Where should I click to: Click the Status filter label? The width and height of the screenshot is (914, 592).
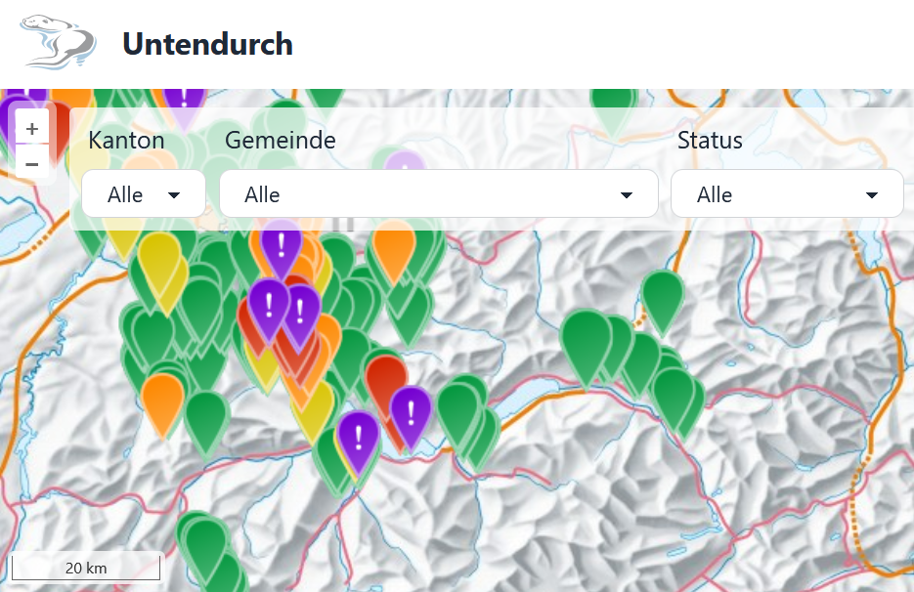[710, 140]
